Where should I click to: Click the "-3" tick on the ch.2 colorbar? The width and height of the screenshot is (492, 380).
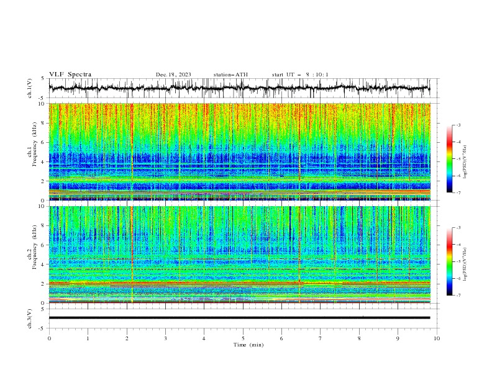point(458,228)
